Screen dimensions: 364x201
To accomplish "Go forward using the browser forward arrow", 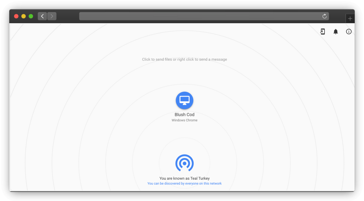I will (52, 16).
